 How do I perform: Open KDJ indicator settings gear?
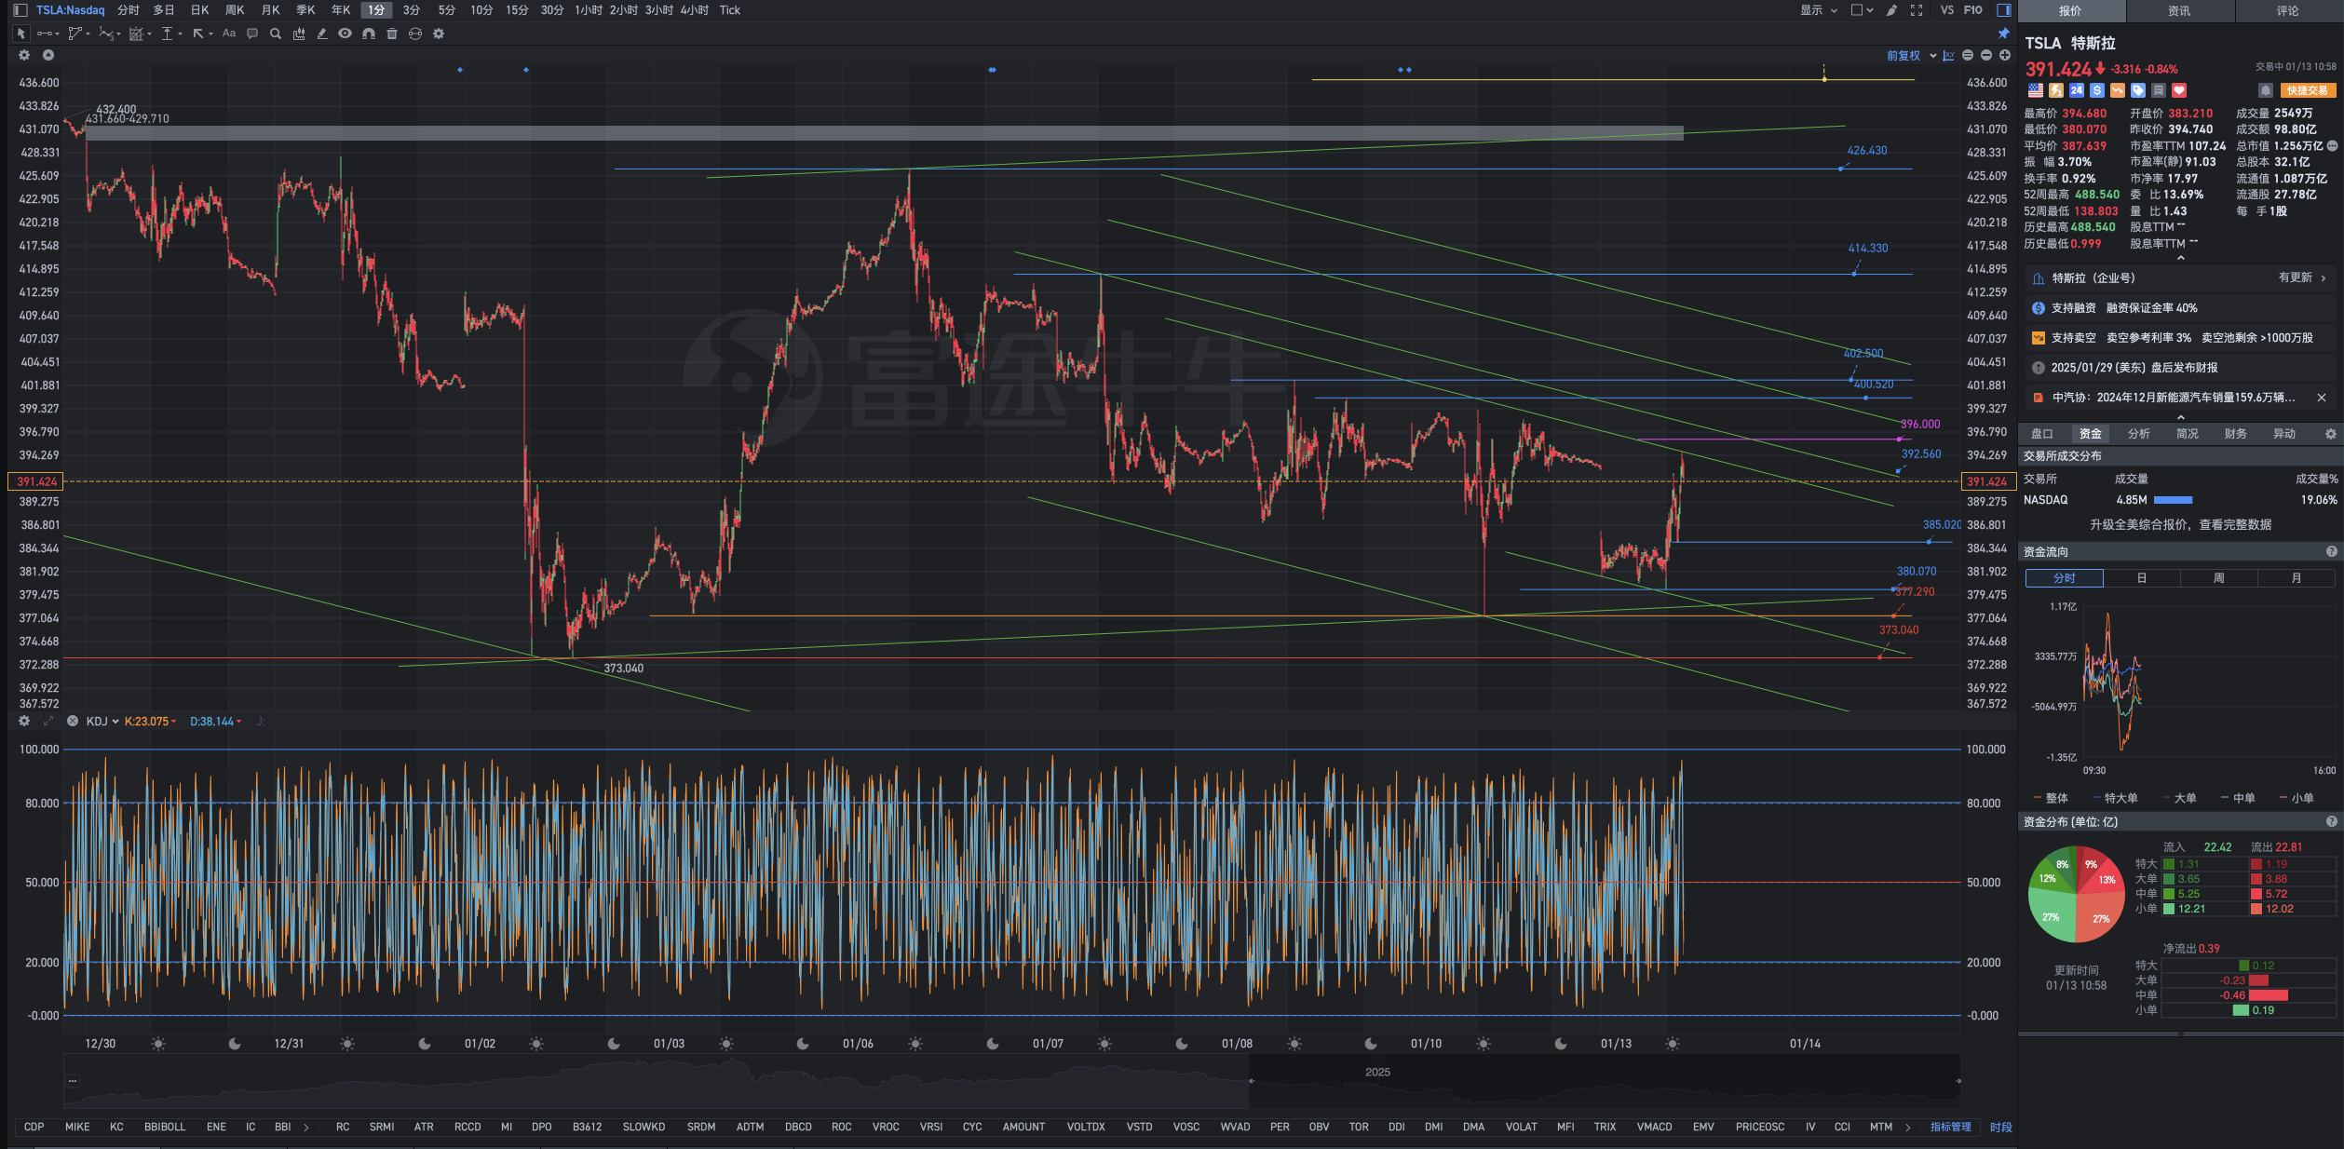tap(24, 722)
